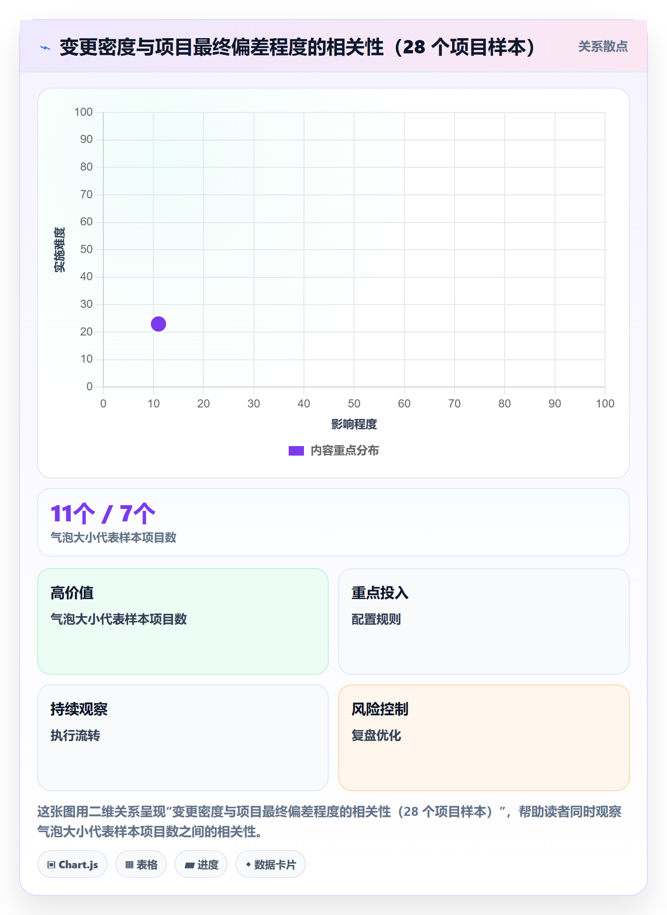This screenshot has width=667, height=915.
Task: Select the 重点投入 quadrant card
Action: click(x=484, y=621)
